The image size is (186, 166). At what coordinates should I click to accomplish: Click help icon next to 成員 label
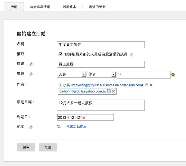tap(31, 74)
